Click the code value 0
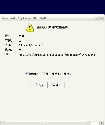The width and height of the screenshot is (105, 125). coord(20,50)
